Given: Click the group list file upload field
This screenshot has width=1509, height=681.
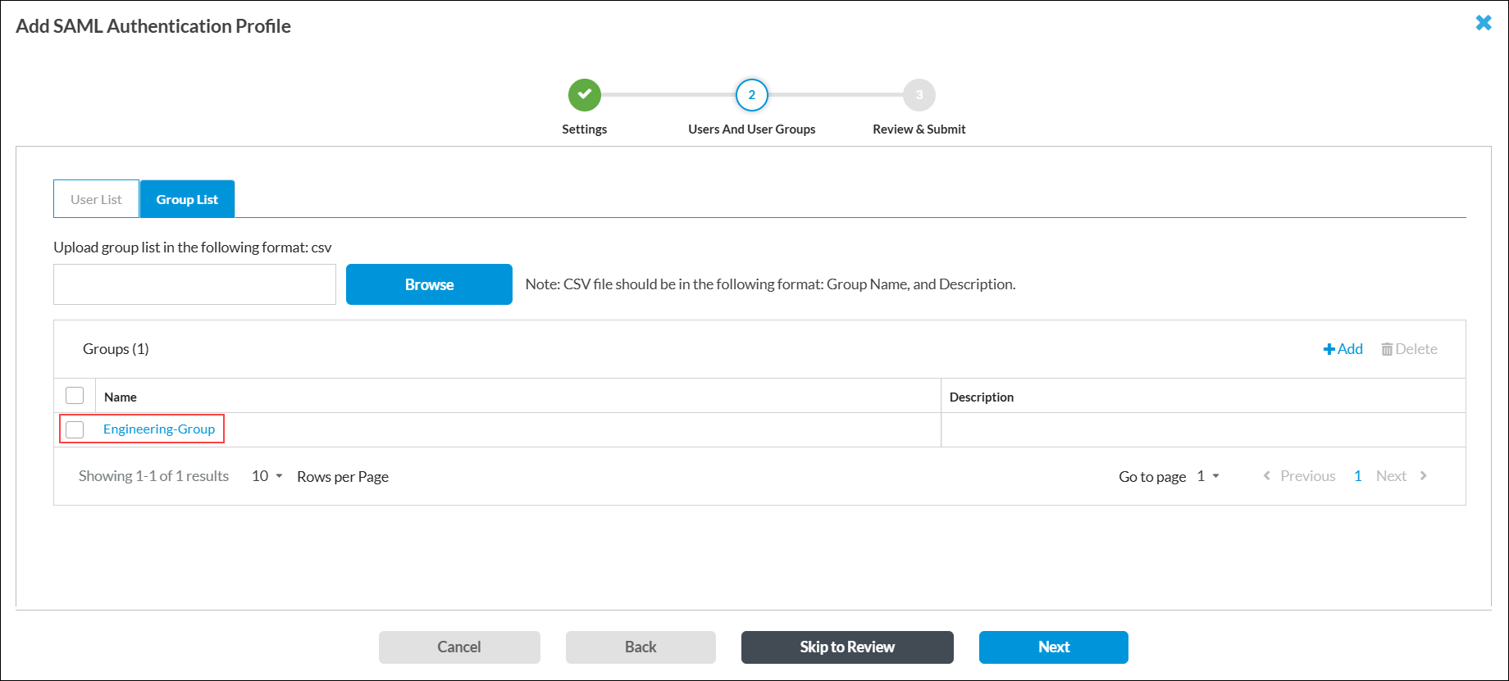Looking at the screenshot, I should tap(194, 284).
